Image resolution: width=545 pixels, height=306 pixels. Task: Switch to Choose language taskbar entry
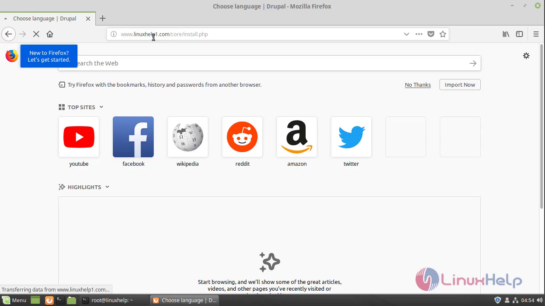185,300
